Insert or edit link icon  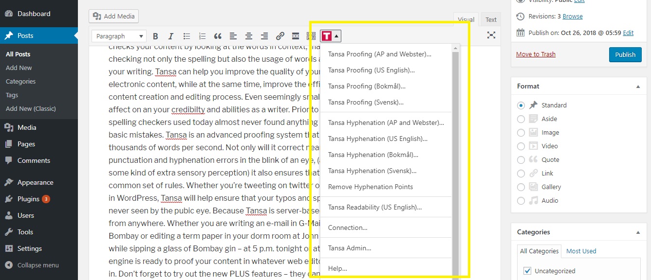tap(280, 36)
